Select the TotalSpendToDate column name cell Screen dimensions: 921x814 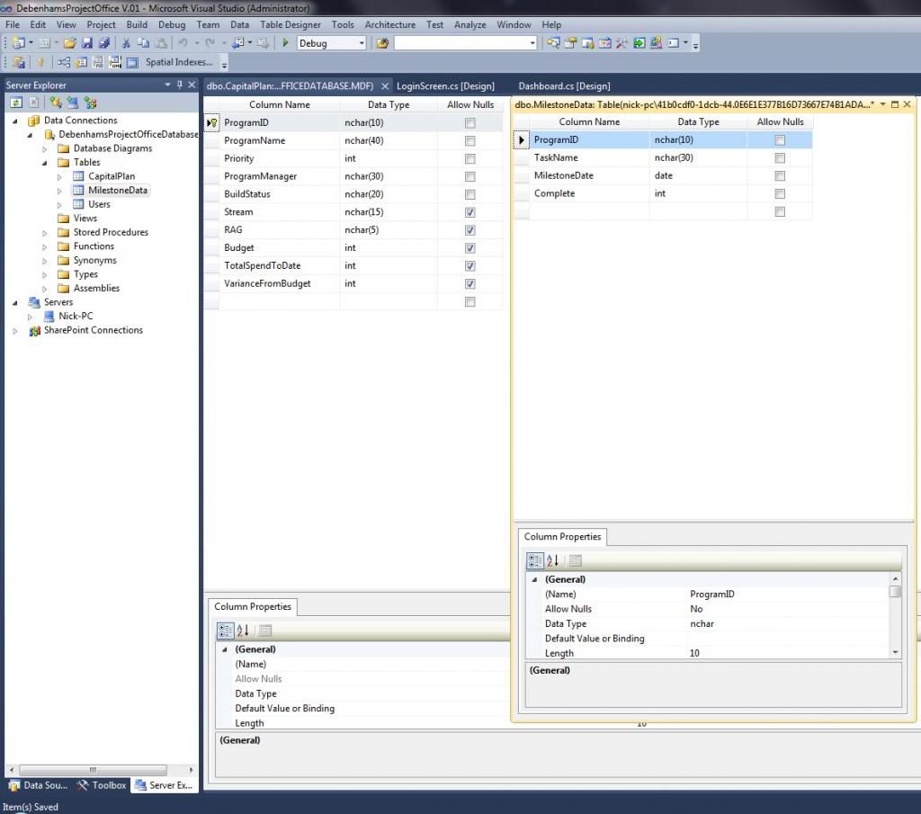coord(279,266)
